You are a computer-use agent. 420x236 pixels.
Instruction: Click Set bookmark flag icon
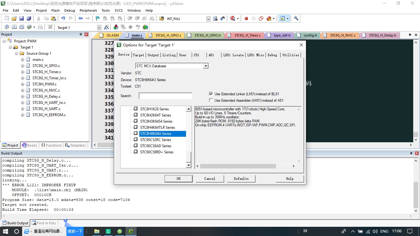97,18
